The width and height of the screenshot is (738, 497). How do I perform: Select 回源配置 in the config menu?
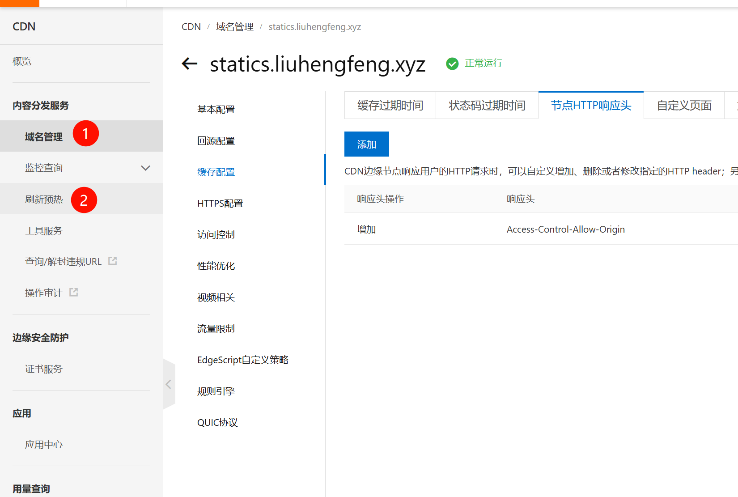tap(216, 141)
